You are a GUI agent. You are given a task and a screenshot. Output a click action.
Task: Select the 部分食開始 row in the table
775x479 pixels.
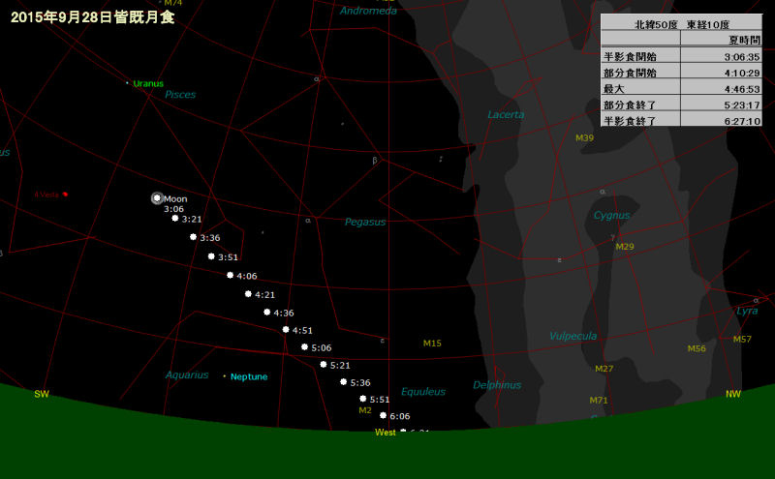(681, 73)
